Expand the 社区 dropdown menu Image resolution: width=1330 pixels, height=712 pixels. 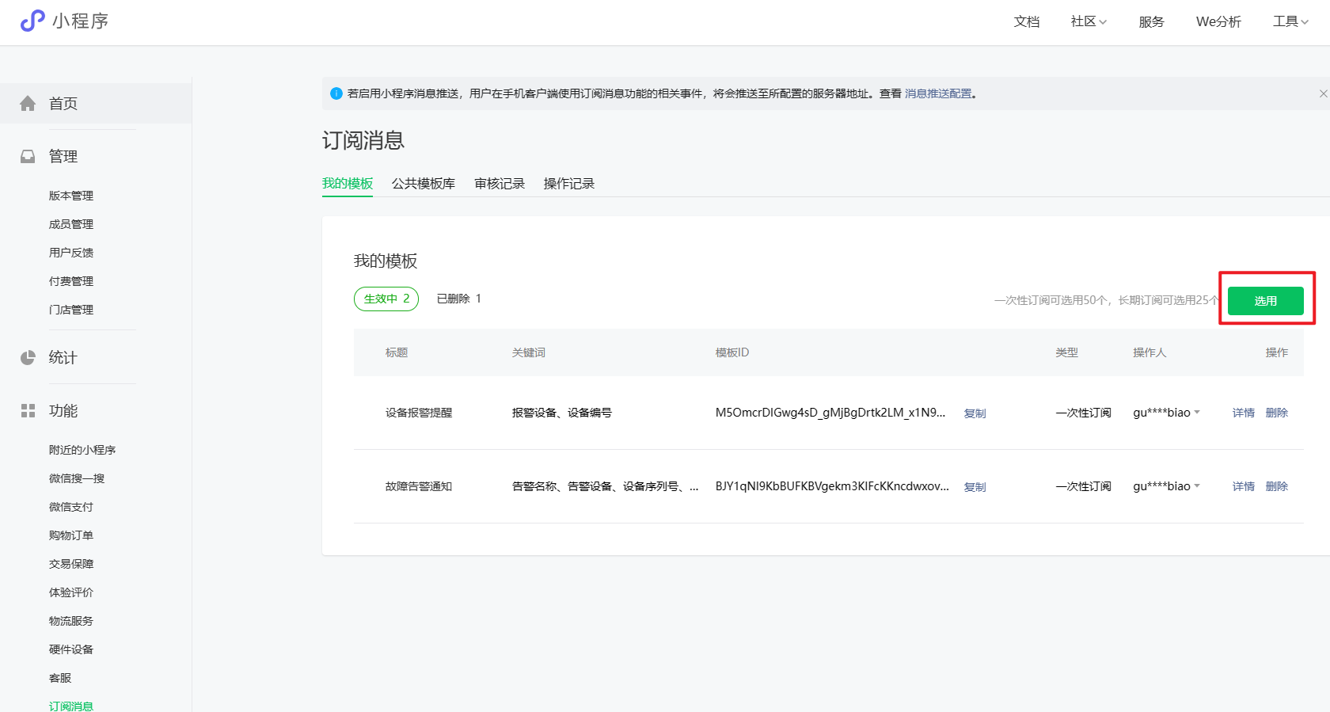(x=1089, y=21)
